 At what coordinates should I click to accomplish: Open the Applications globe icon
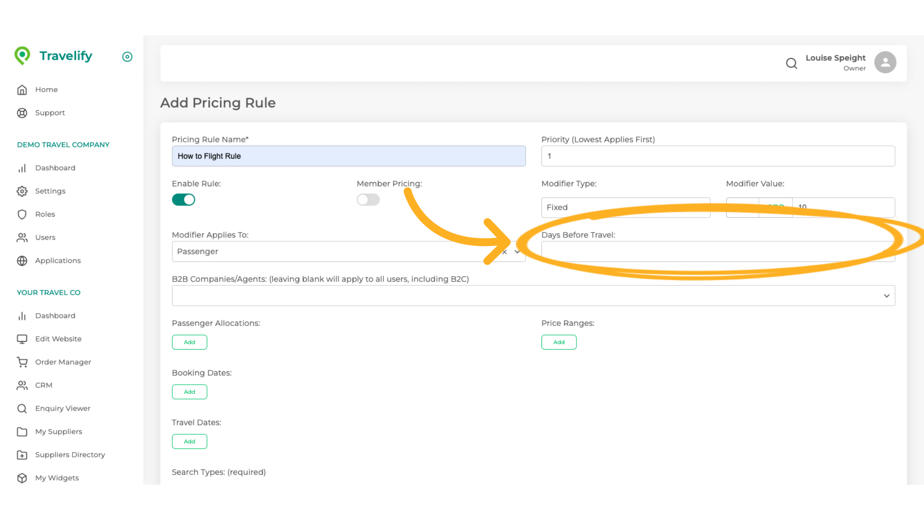pos(22,260)
